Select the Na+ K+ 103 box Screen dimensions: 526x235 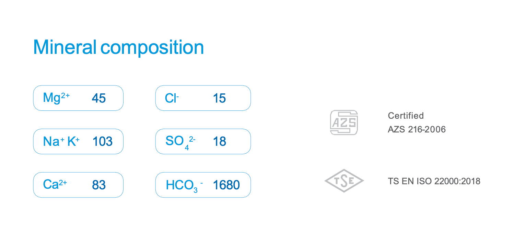[78, 141]
